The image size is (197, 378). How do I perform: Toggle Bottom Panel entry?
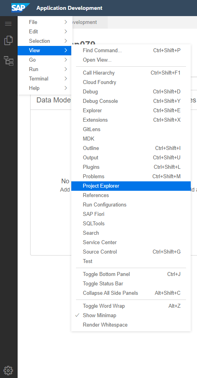131,274
